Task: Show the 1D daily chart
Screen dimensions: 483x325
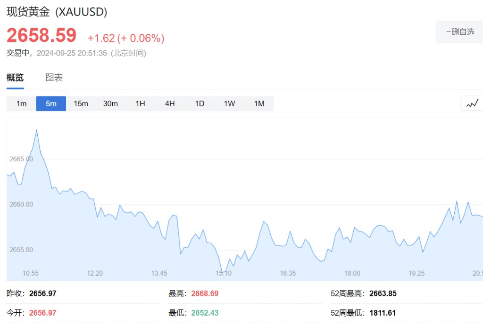Action: [200, 103]
